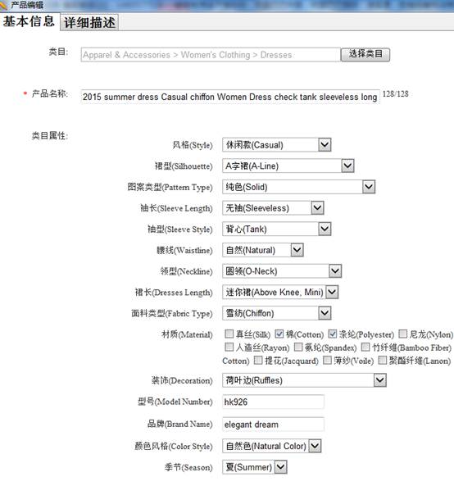This screenshot has width=454, height=486.
Task: Open the 详细描述 tab
Action: (x=89, y=23)
